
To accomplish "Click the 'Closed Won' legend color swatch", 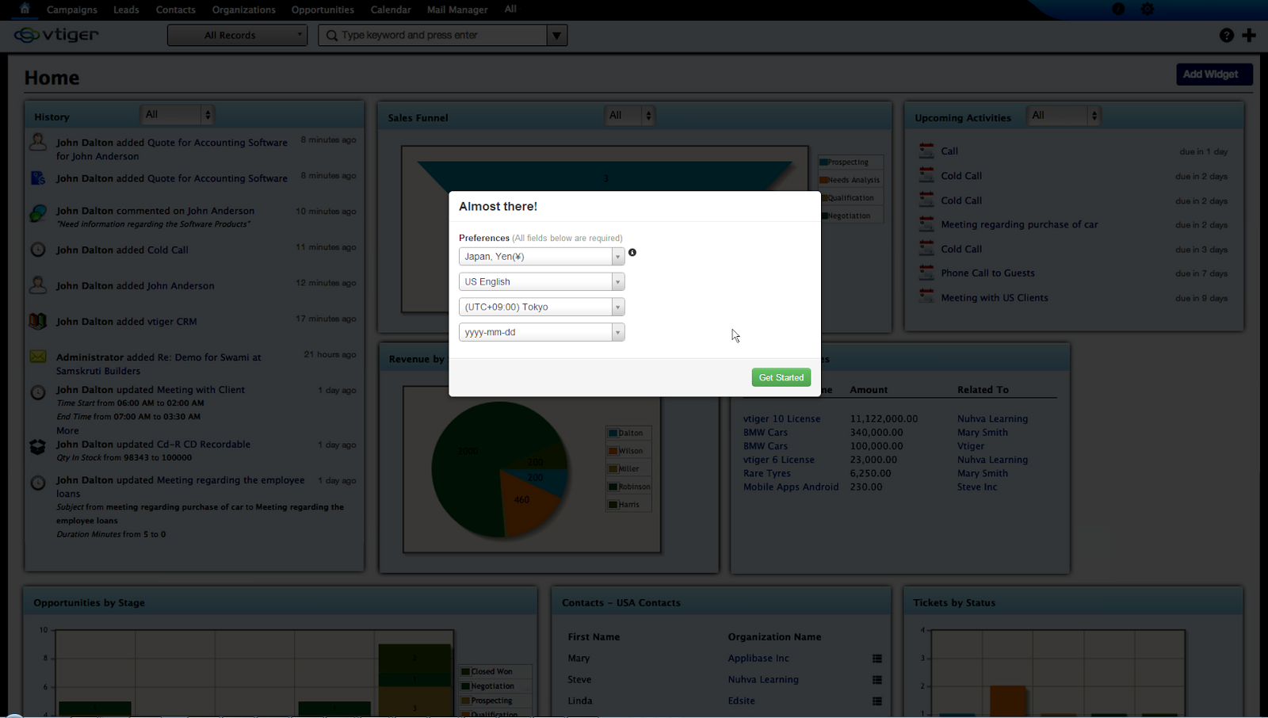I will point(466,671).
